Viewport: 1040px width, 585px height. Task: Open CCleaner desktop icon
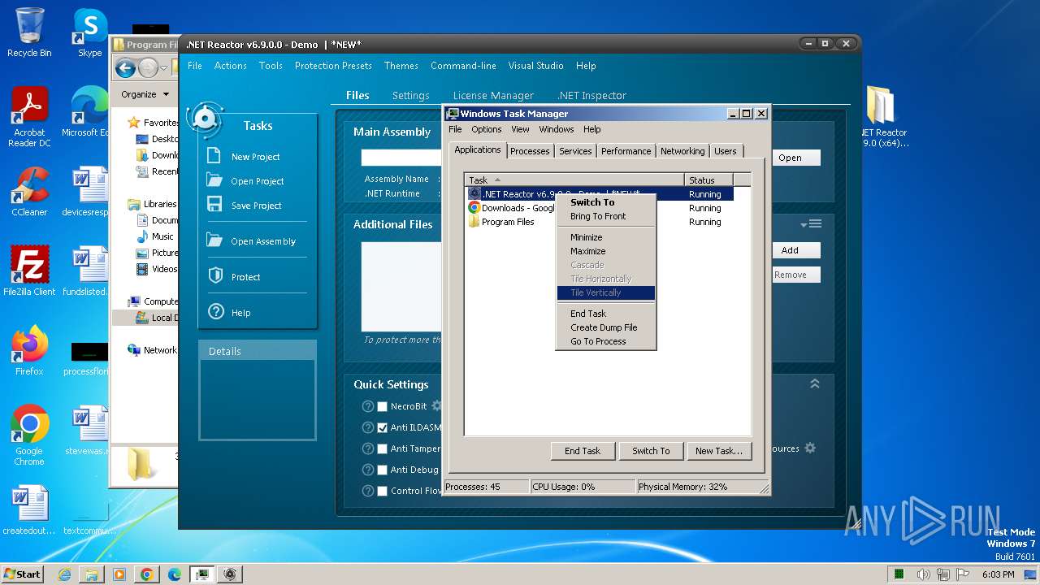pyautogui.click(x=29, y=192)
